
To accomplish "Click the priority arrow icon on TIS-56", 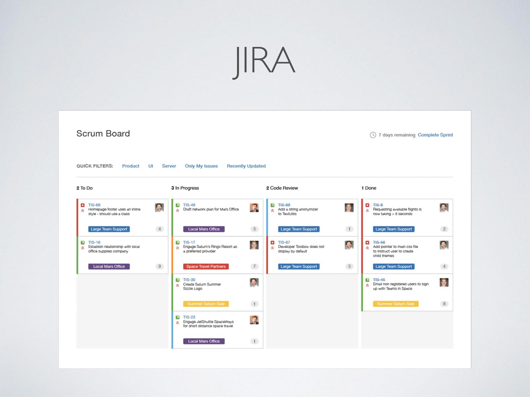I will coord(367,248).
